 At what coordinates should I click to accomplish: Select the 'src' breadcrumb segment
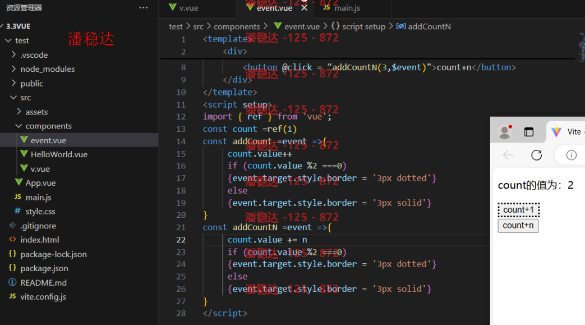(198, 26)
